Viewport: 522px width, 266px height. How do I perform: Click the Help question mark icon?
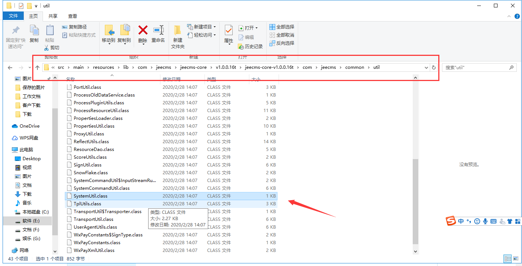517,16
